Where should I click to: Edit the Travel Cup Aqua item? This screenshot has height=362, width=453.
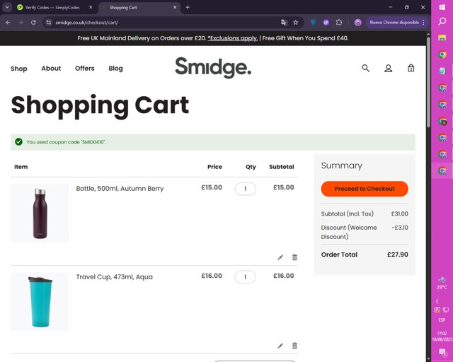(x=280, y=346)
